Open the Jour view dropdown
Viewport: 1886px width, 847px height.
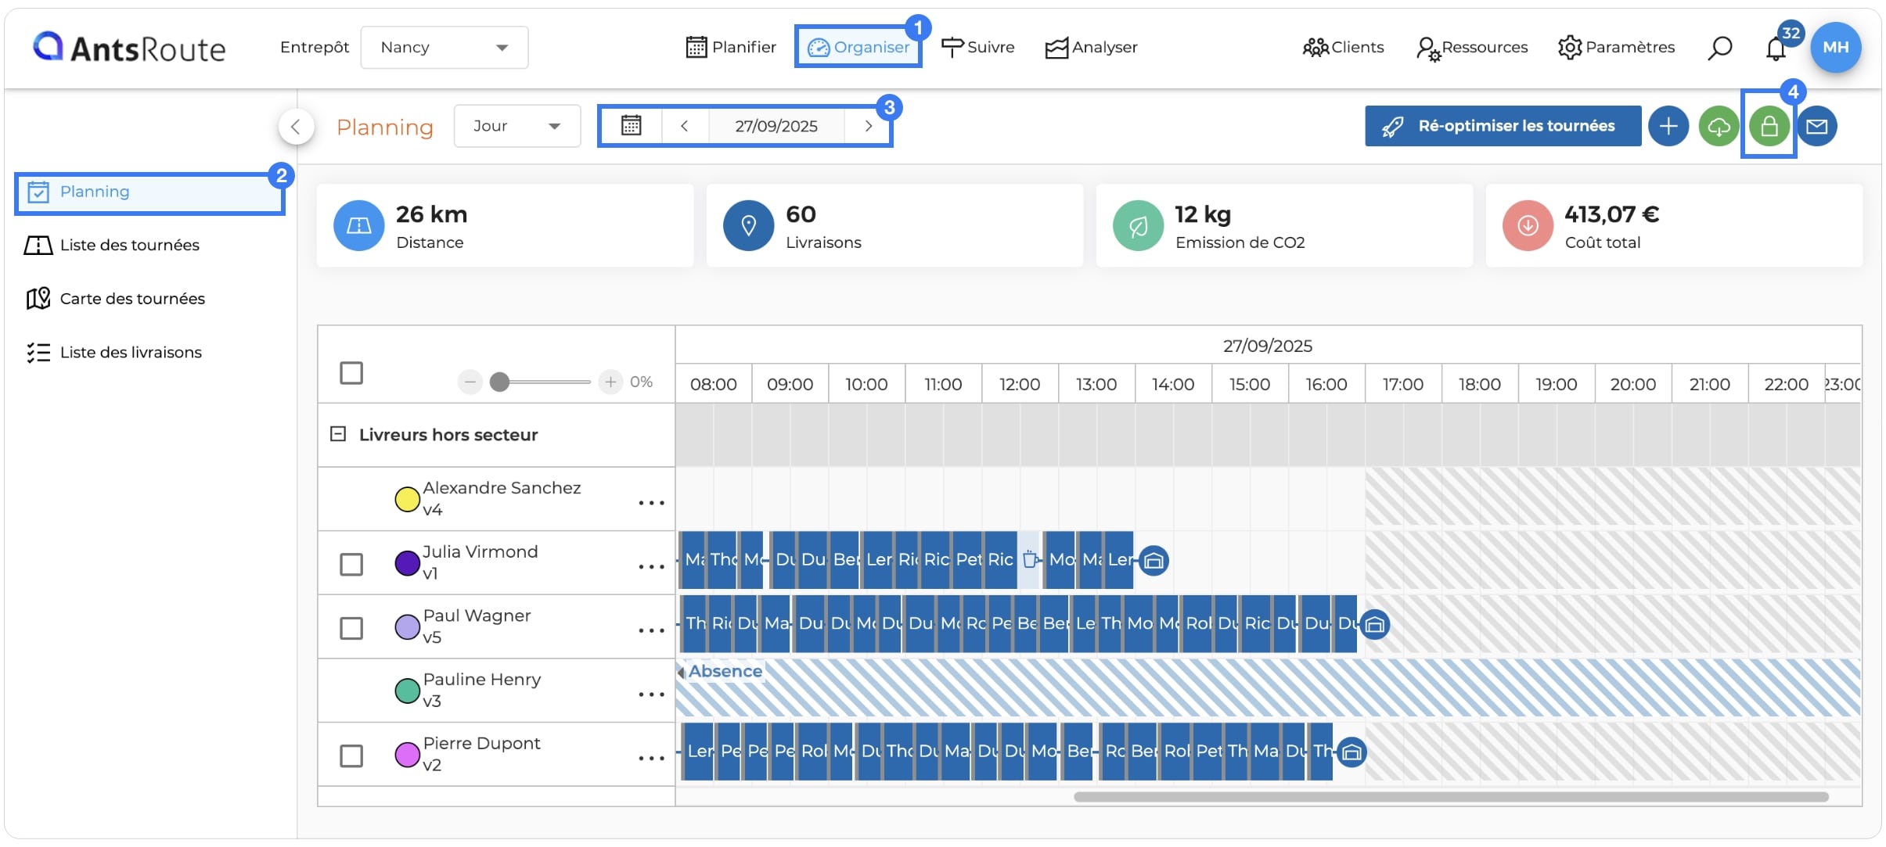click(517, 126)
